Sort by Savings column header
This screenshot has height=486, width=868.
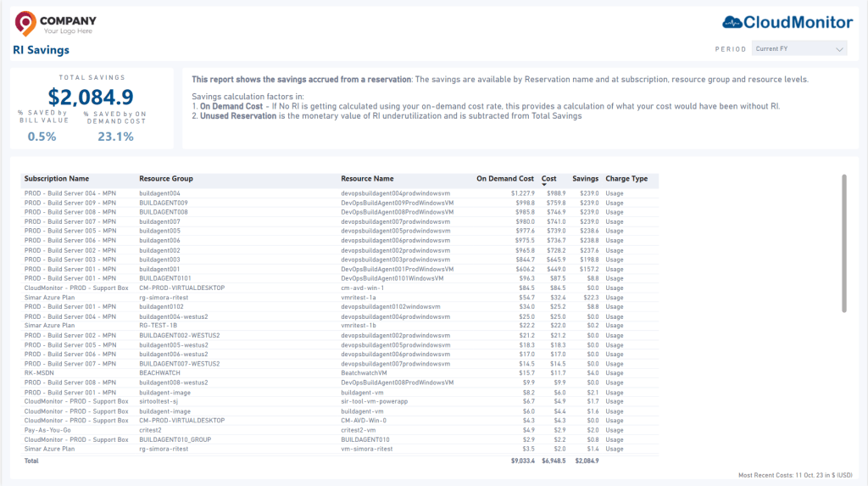(x=585, y=178)
